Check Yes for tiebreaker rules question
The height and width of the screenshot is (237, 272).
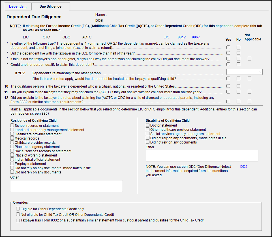tap(228, 79)
